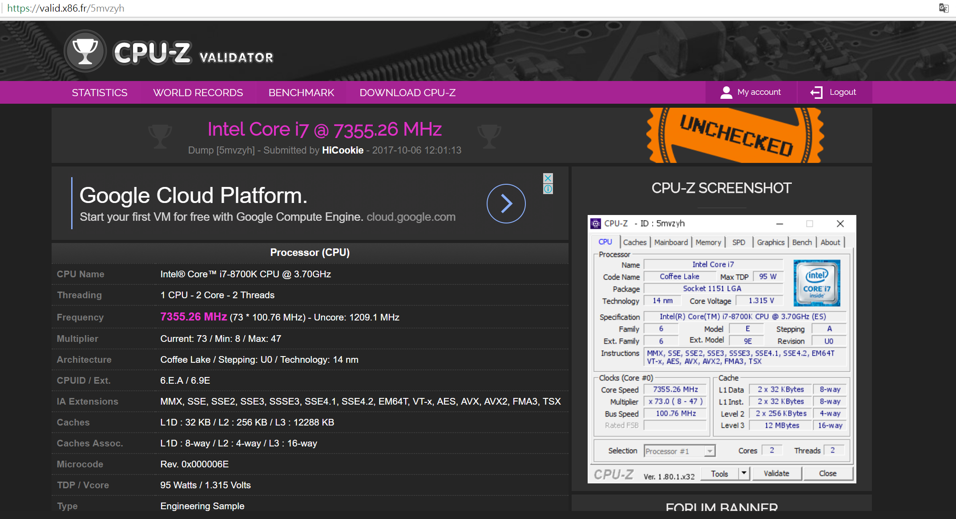Click the Logout door arrow icon
Viewport: 956px width, 519px height.
coord(816,92)
